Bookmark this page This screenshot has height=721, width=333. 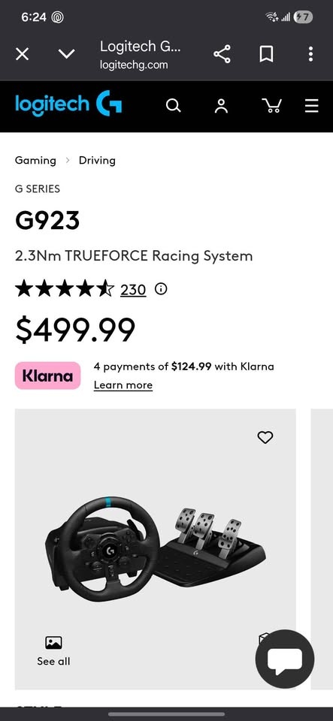pyautogui.click(x=266, y=54)
